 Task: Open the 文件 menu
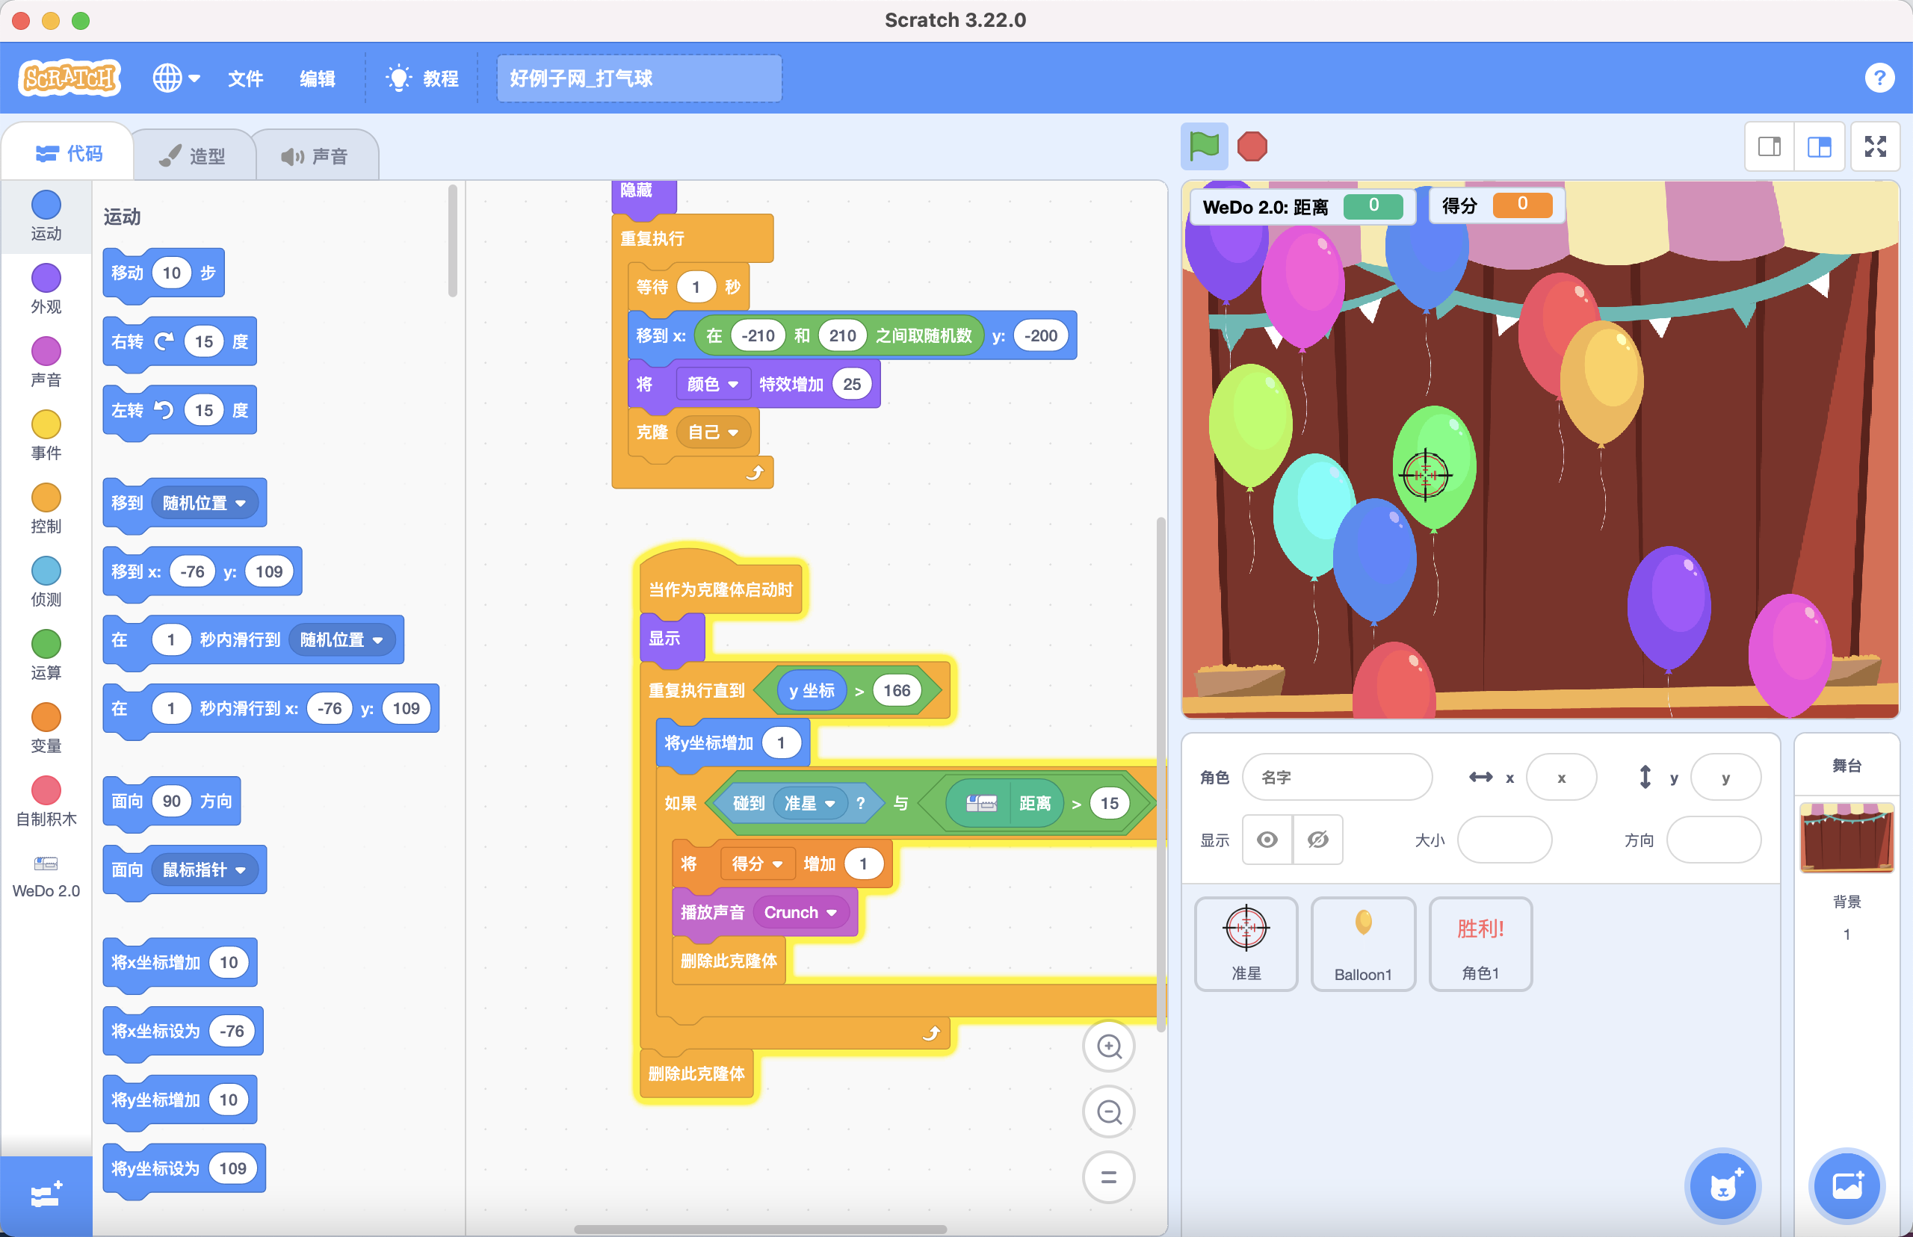[245, 78]
